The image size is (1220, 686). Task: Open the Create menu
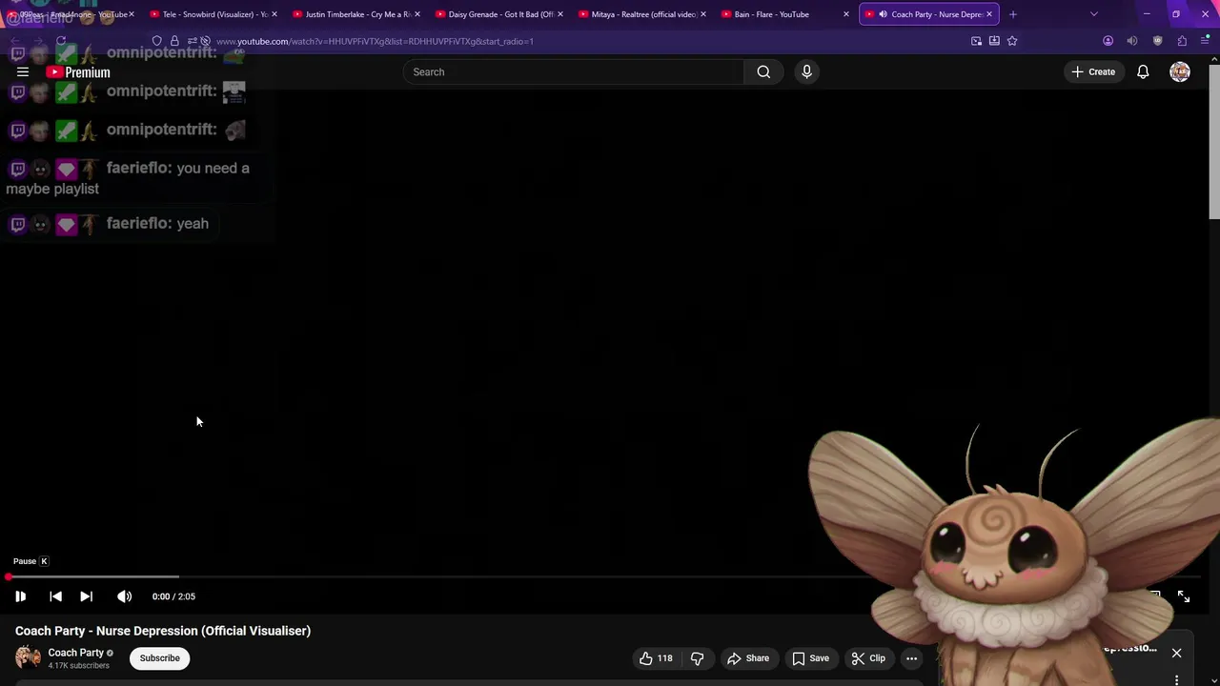(1093, 71)
